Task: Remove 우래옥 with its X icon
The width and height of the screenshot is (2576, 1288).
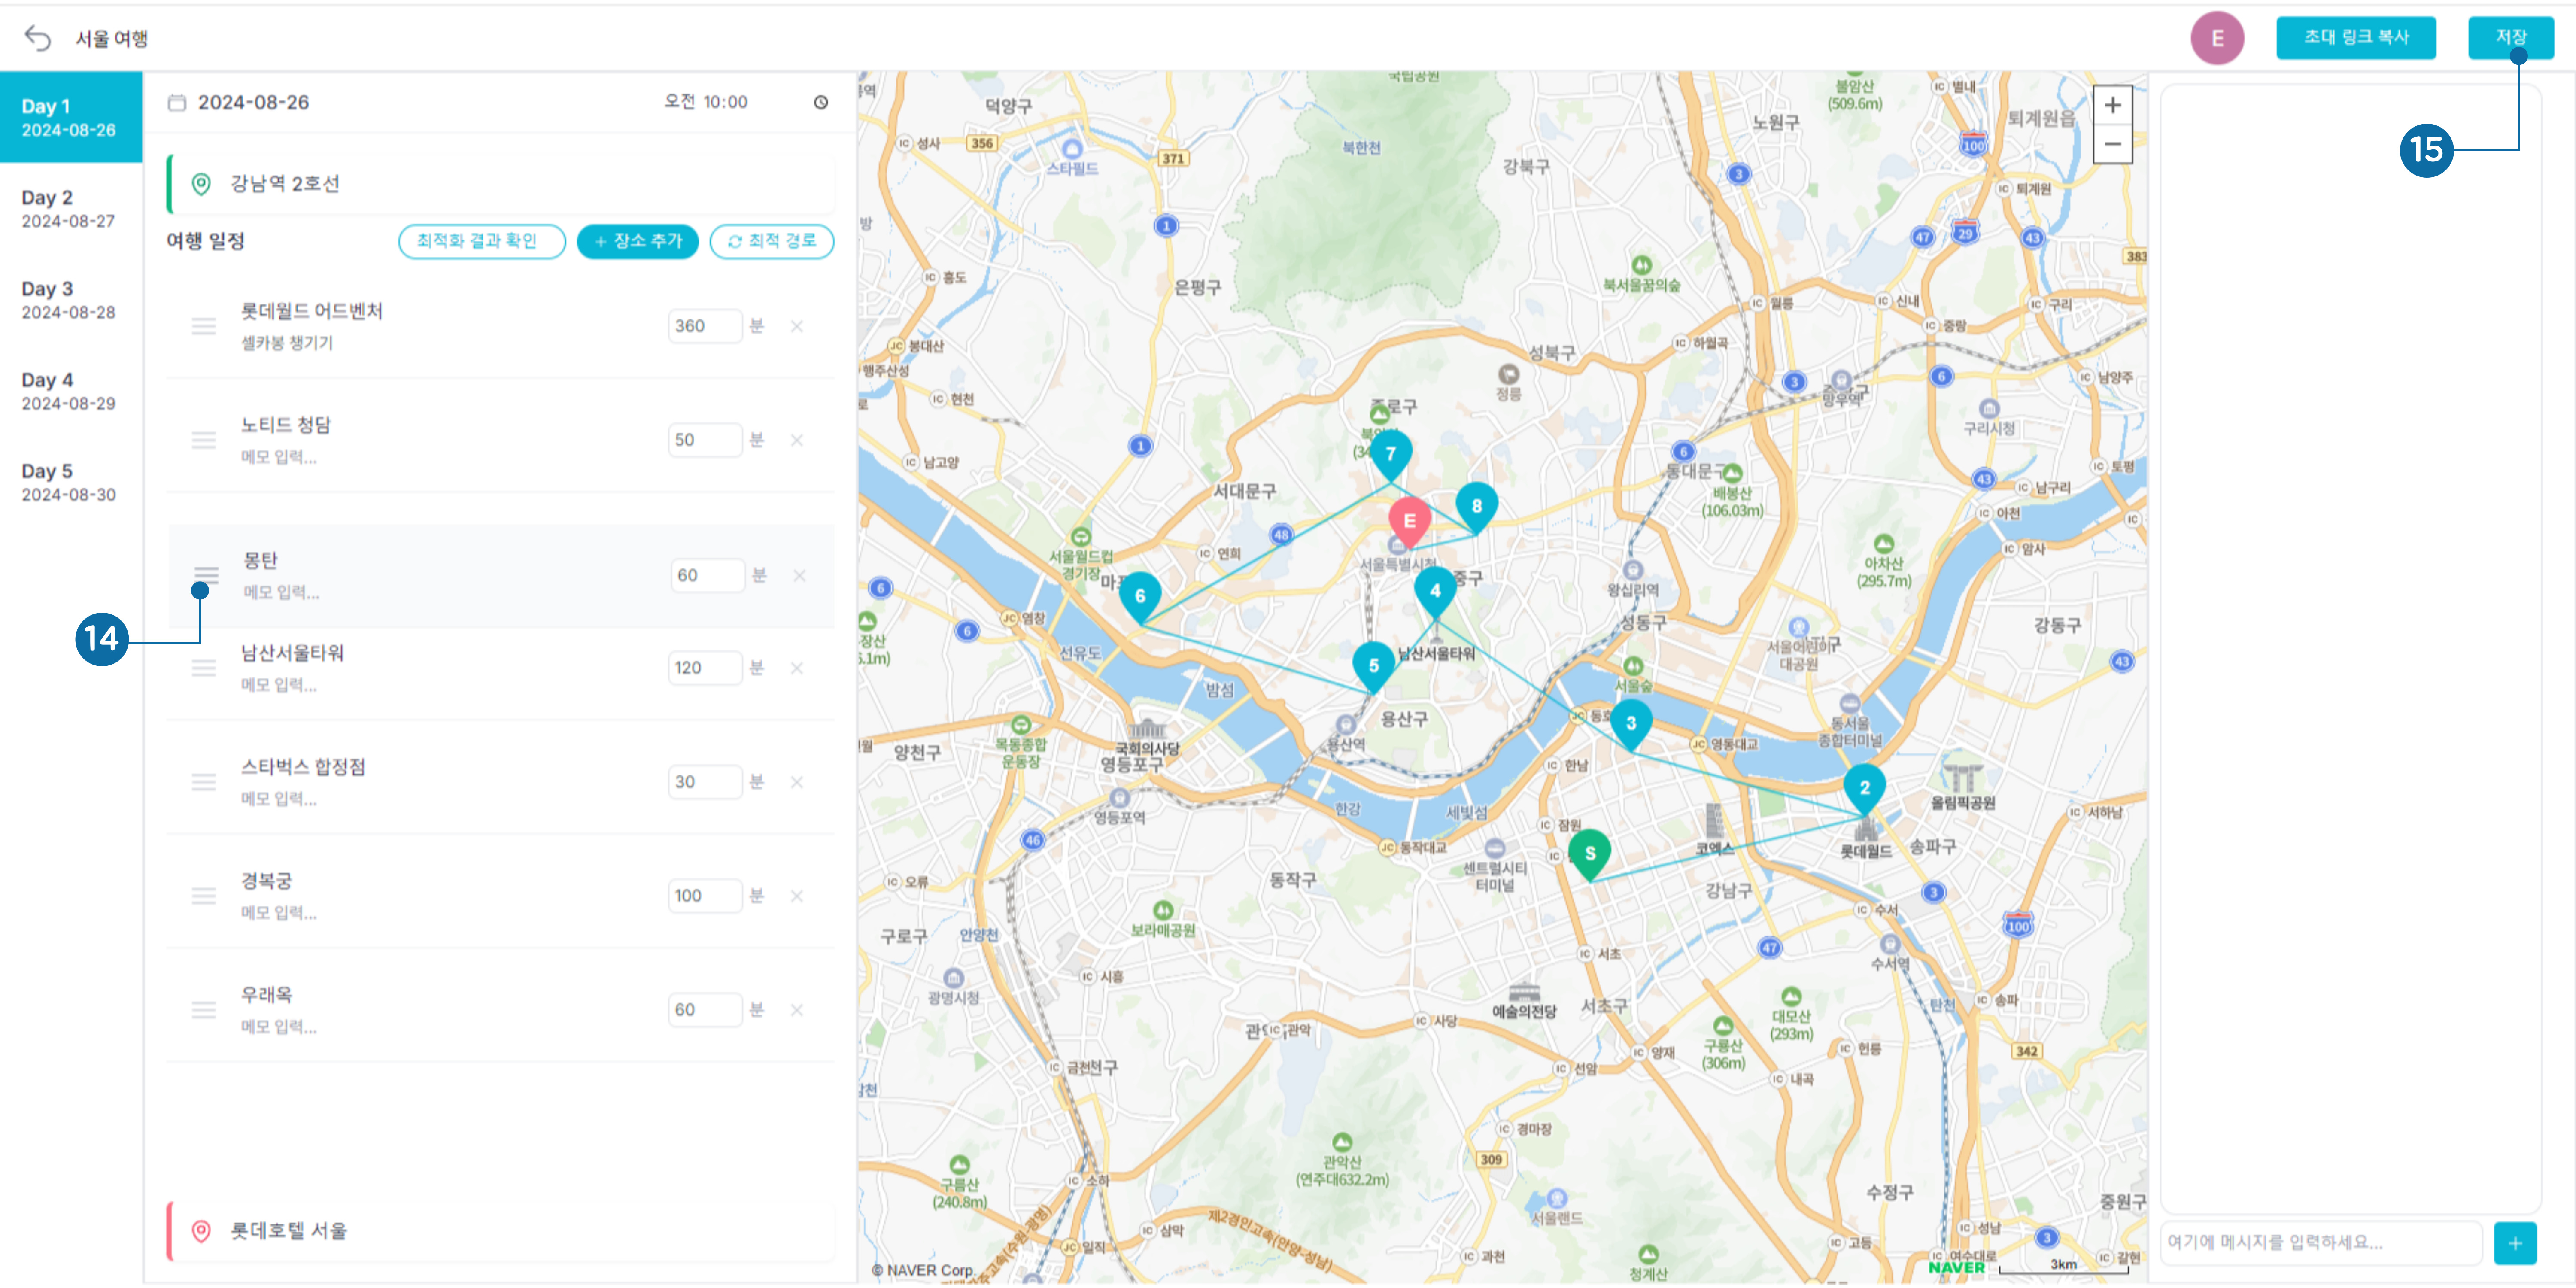Action: [x=797, y=1010]
